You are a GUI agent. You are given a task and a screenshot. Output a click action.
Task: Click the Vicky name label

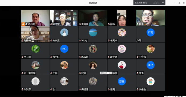[x=84, y=40]
